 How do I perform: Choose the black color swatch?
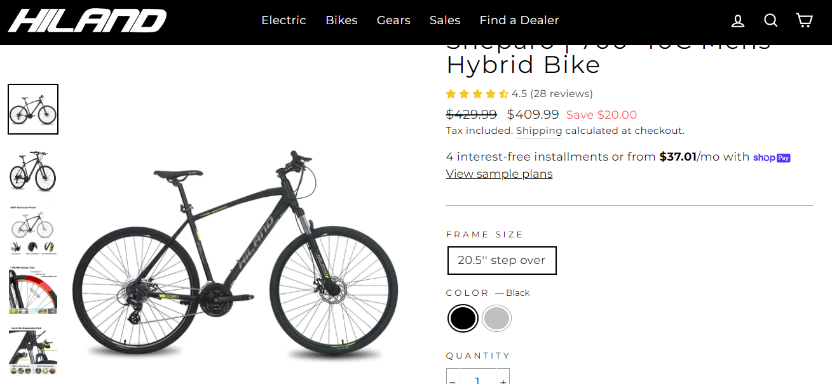pos(463,319)
